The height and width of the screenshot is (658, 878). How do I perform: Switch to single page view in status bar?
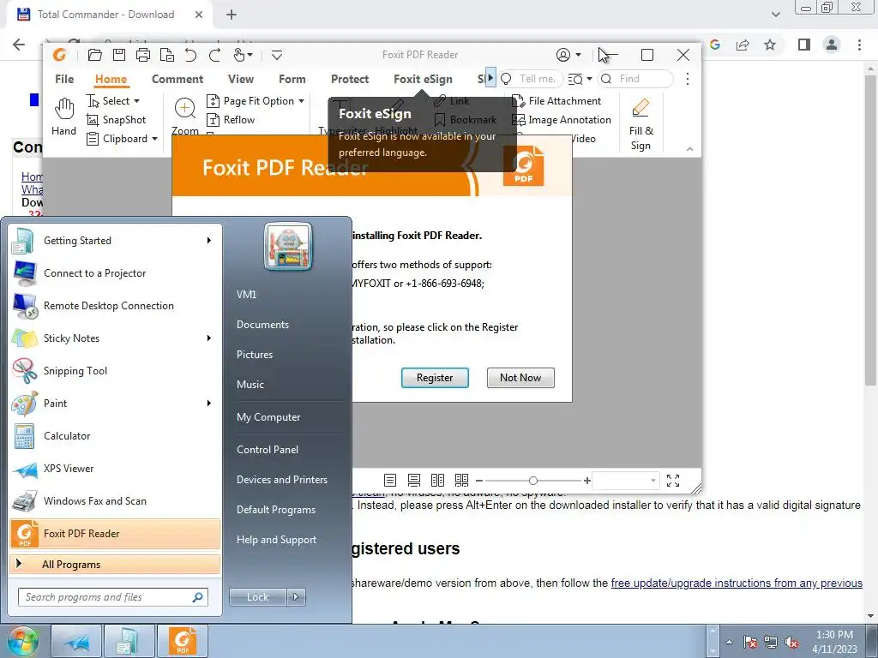pos(390,480)
